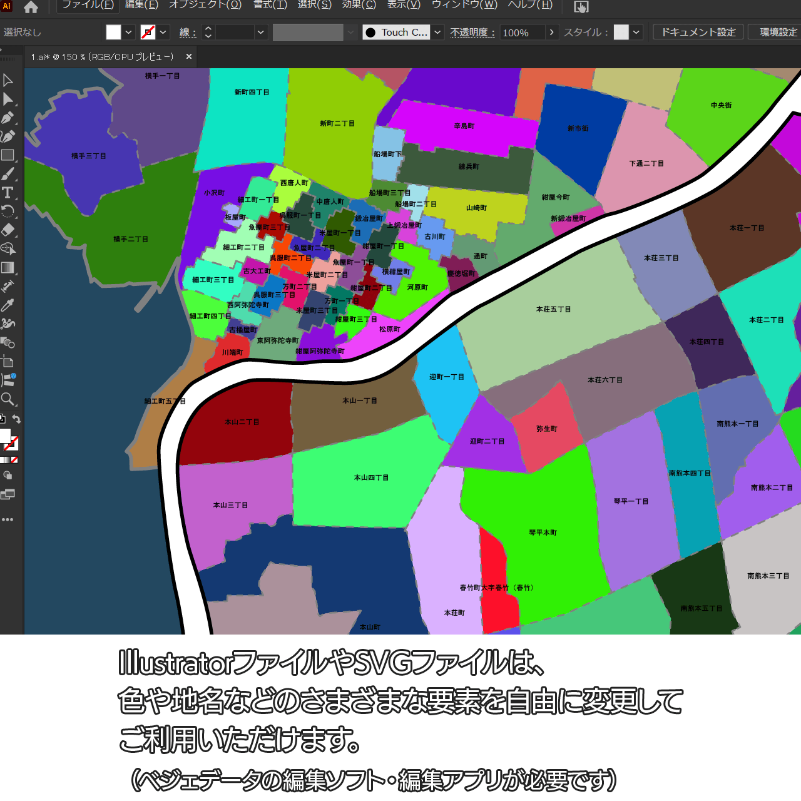Select the Direct Selection tool
Screen dimensions: 801x801
tap(8, 99)
